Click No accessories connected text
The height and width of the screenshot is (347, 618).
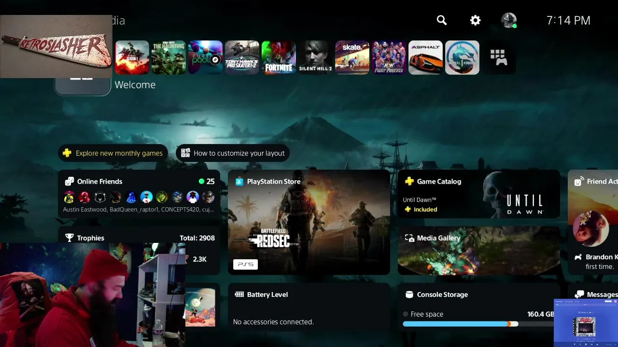[273, 321]
